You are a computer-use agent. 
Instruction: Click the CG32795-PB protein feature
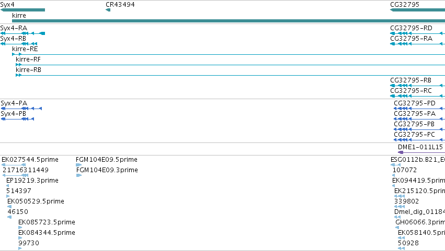coord(419,129)
